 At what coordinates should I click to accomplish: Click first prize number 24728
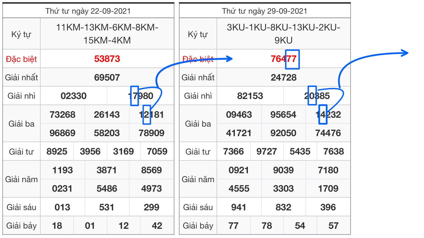(284, 77)
